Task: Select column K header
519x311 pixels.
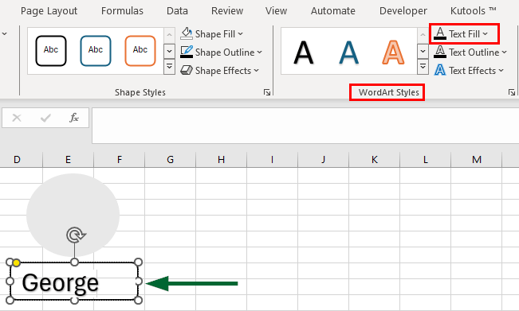Action: (x=374, y=160)
